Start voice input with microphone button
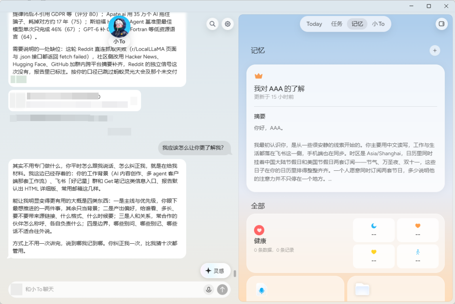The height and width of the screenshot is (304, 455). coord(209,290)
